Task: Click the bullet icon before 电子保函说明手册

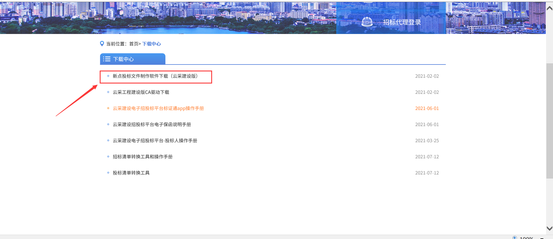Action: click(108, 124)
